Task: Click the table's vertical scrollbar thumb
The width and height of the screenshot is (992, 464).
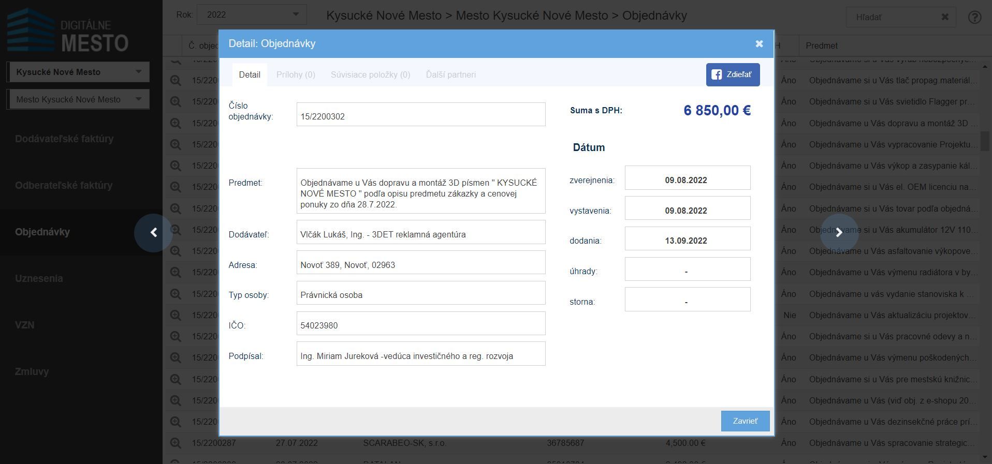Action: (x=985, y=141)
